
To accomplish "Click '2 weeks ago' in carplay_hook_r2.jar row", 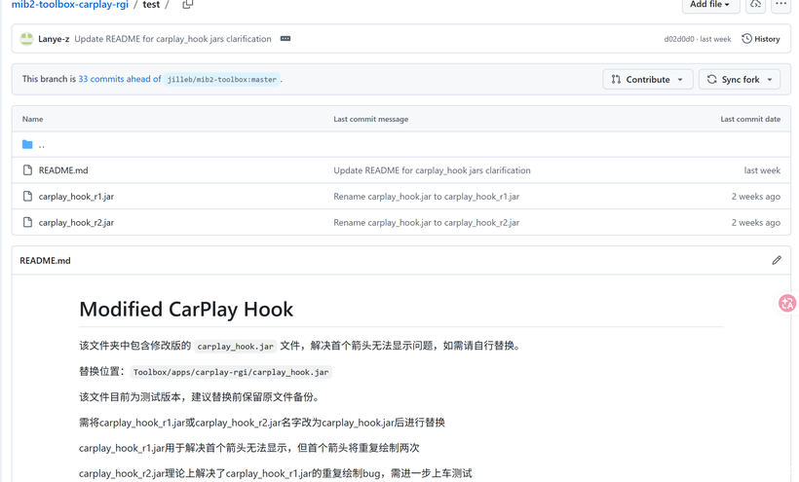I will tap(756, 222).
